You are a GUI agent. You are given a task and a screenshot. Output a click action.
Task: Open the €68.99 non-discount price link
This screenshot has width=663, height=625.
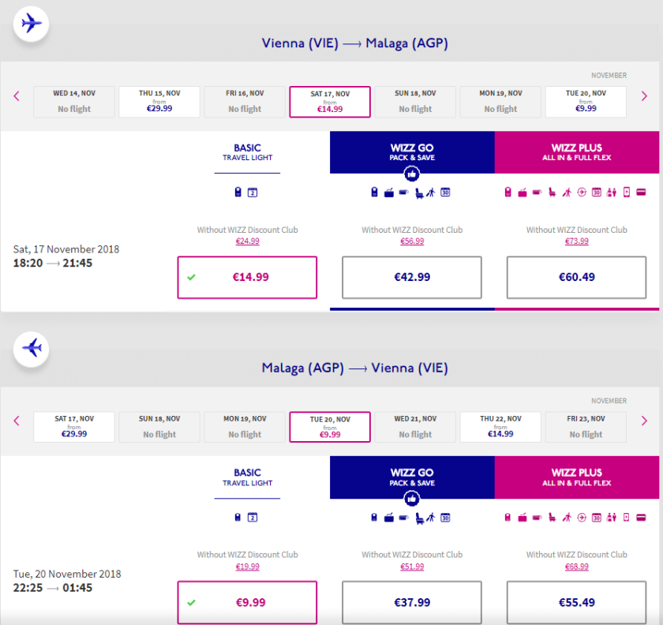coord(576,567)
